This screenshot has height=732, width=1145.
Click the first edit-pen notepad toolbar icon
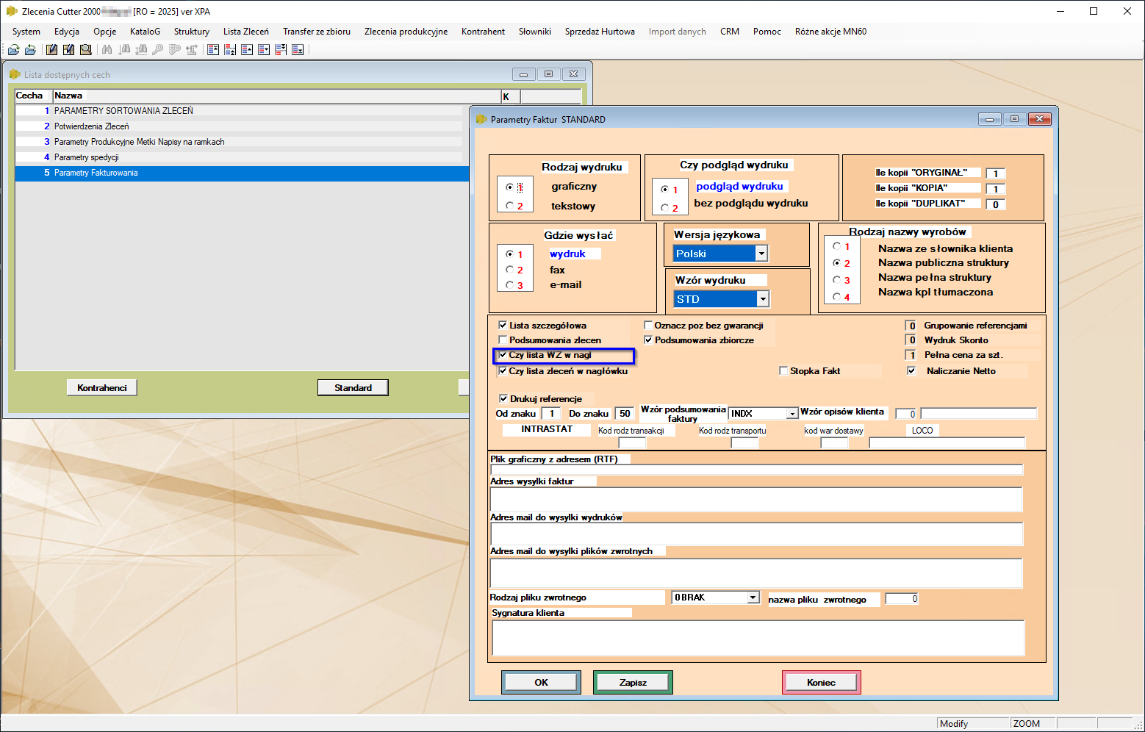[x=51, y=50]
